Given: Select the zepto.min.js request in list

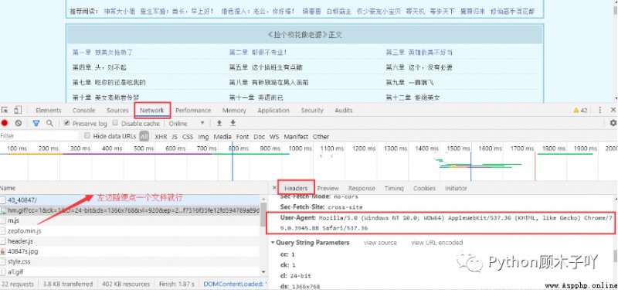Looking at the screenshot, I should pos(24,230).
